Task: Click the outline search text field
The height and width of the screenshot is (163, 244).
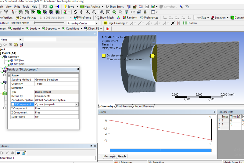Action: coord(40,40)
